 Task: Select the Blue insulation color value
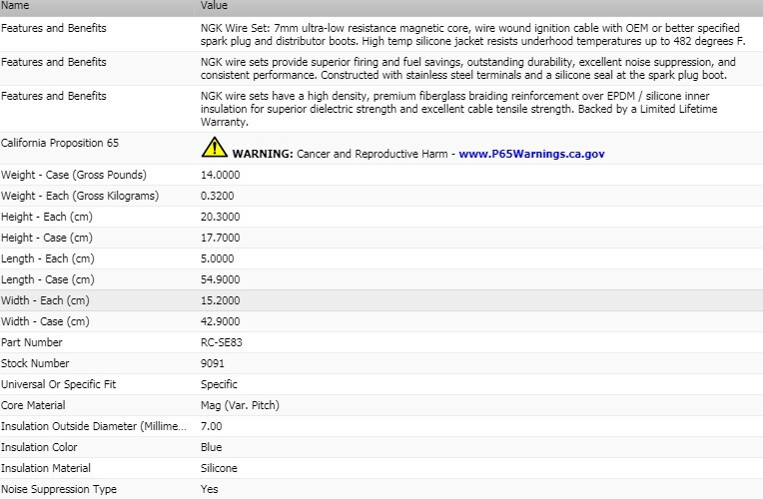[211, 447]
